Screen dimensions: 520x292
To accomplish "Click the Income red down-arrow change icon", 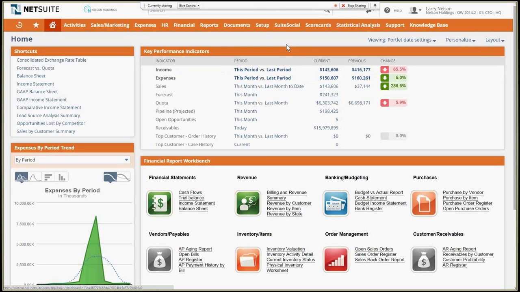I will 384,69.
